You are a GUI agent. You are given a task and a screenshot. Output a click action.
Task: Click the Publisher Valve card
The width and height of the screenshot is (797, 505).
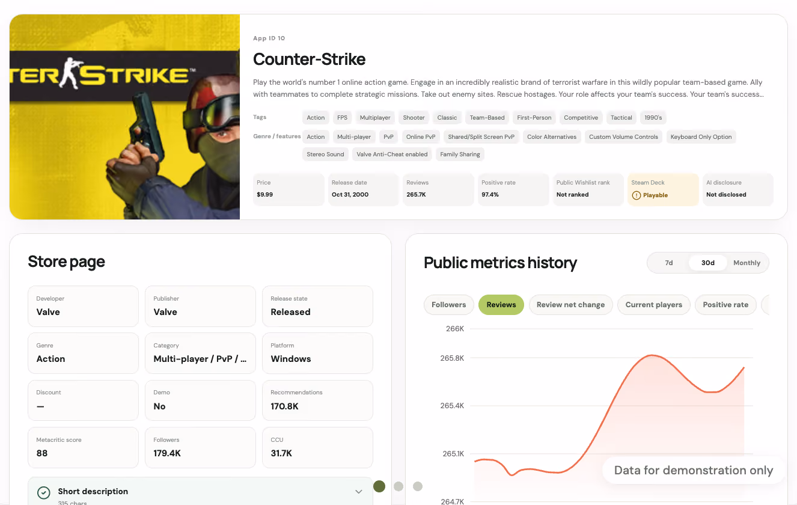[x=201, y=306]
